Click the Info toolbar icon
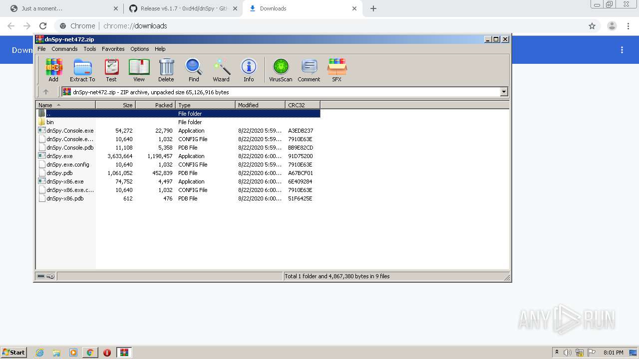Image resolution: width=639 pixels, height=359 pixels. coord(249,70)
